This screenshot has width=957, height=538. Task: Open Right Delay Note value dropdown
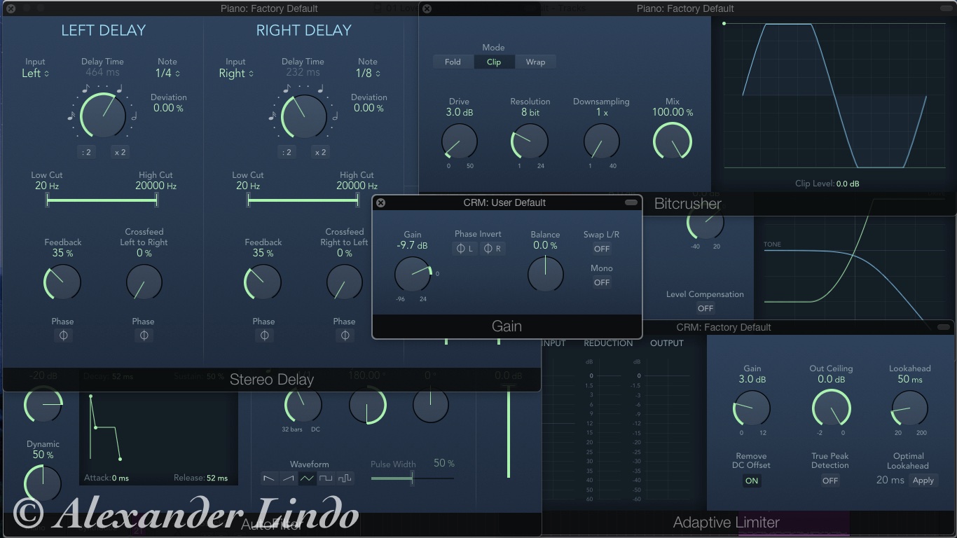tap(368, 74)
